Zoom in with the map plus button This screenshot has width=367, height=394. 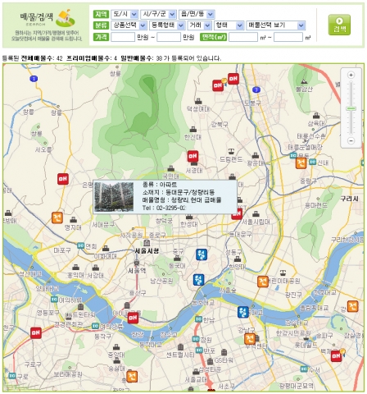point(351,75)
